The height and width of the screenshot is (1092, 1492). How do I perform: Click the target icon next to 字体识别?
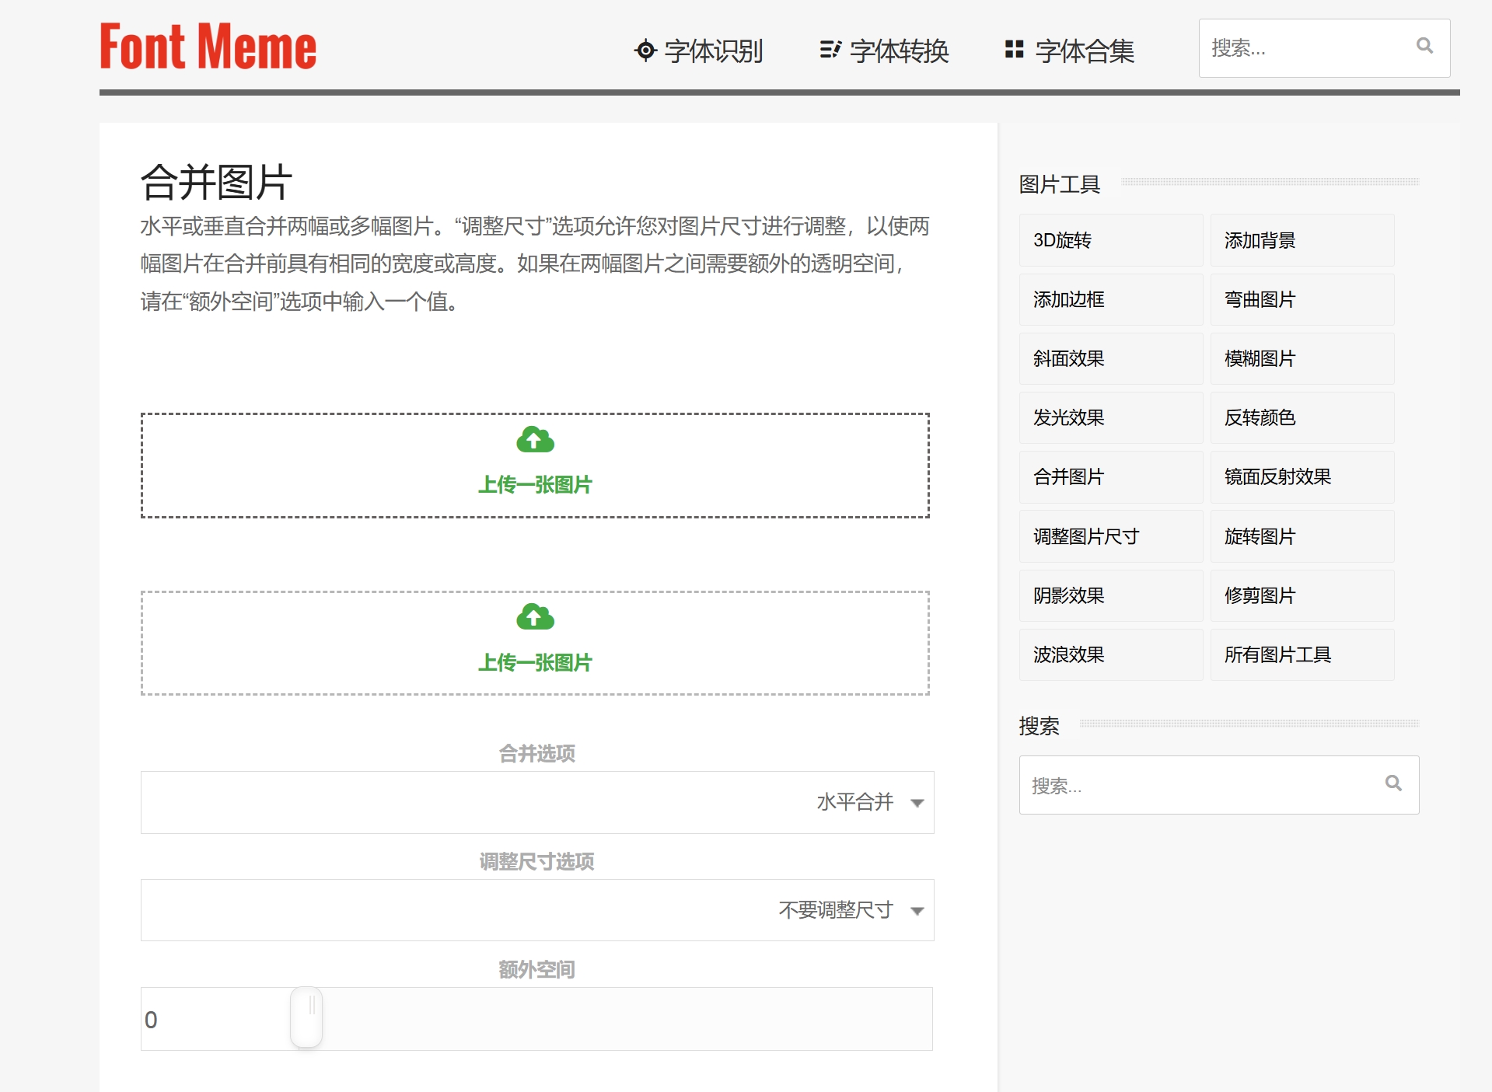click(x=645, y=50)
